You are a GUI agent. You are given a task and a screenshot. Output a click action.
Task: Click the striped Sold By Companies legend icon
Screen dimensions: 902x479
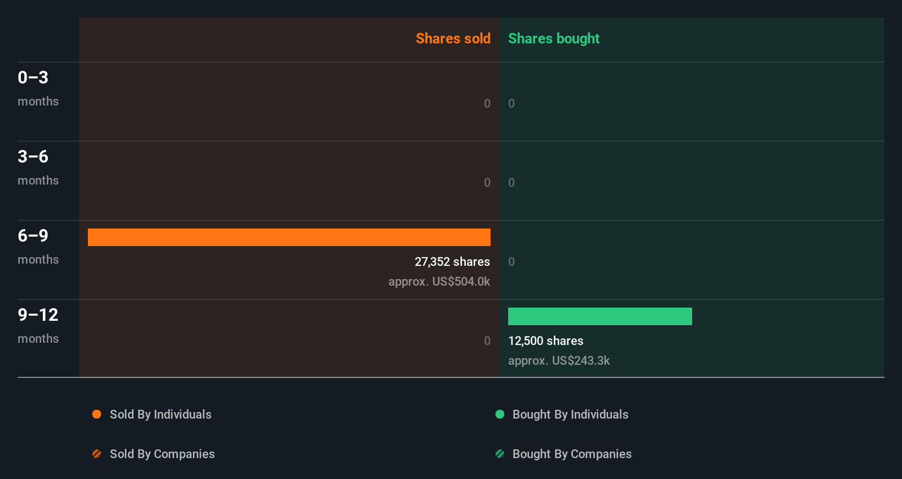(97, 454)
